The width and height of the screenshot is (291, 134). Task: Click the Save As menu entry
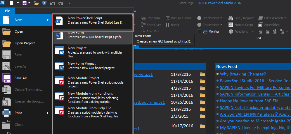click(26, 66)
